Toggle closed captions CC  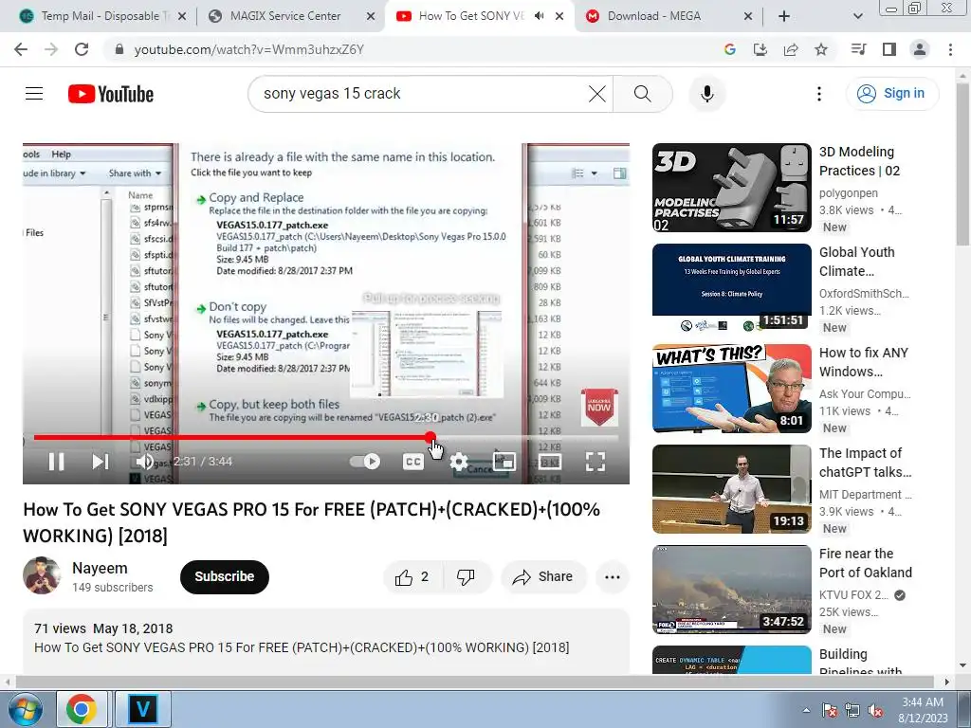tap(413, 462)
